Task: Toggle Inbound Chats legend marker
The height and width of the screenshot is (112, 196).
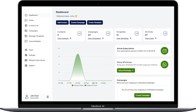Action: click(73, 86)
